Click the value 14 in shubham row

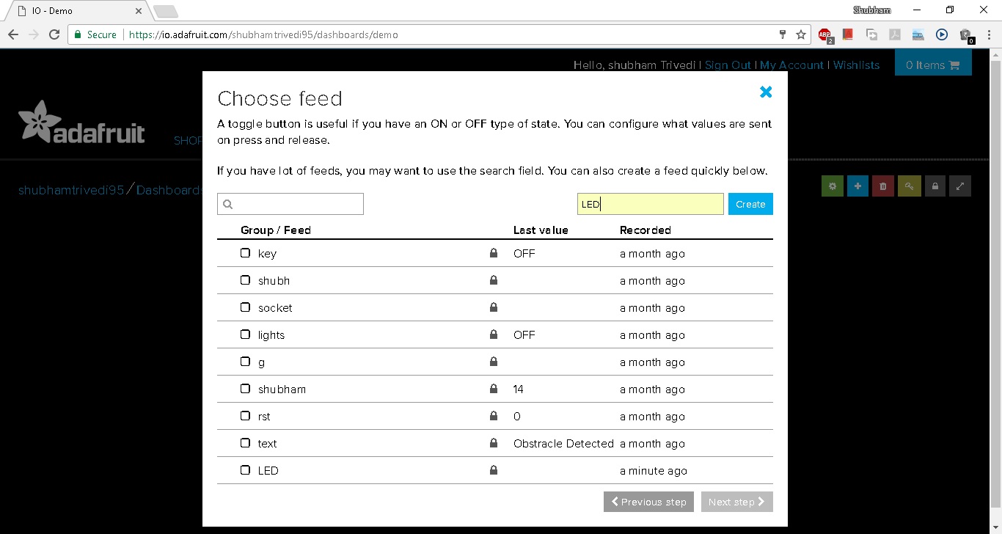point(519,389)
